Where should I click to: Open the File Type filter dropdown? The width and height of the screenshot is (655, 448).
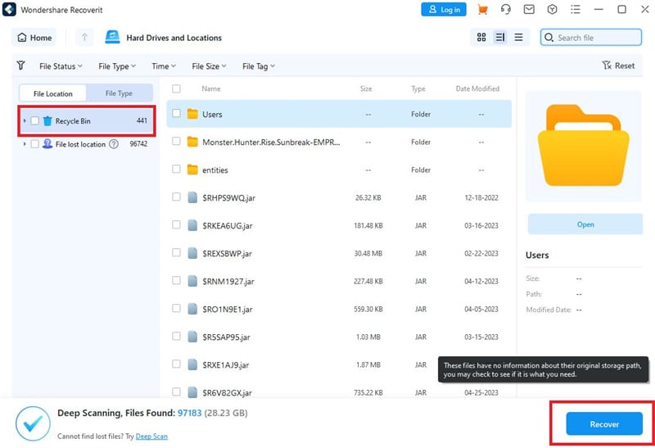click(117, 66)
